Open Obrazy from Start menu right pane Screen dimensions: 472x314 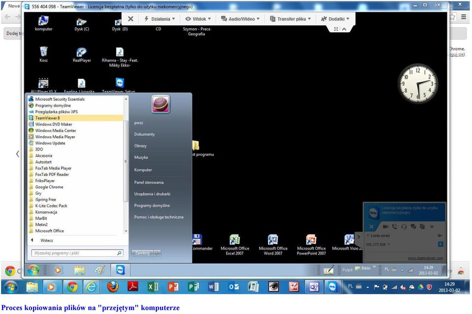140,145
